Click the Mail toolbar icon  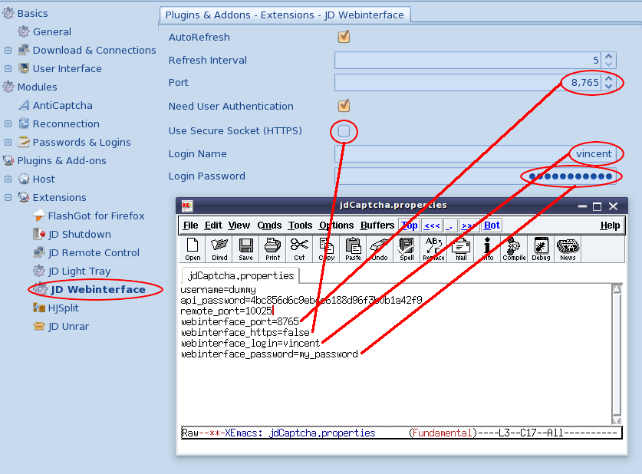(x=461, y=249)
